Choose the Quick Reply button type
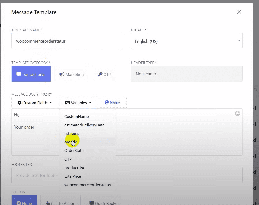 coord(103,202)
